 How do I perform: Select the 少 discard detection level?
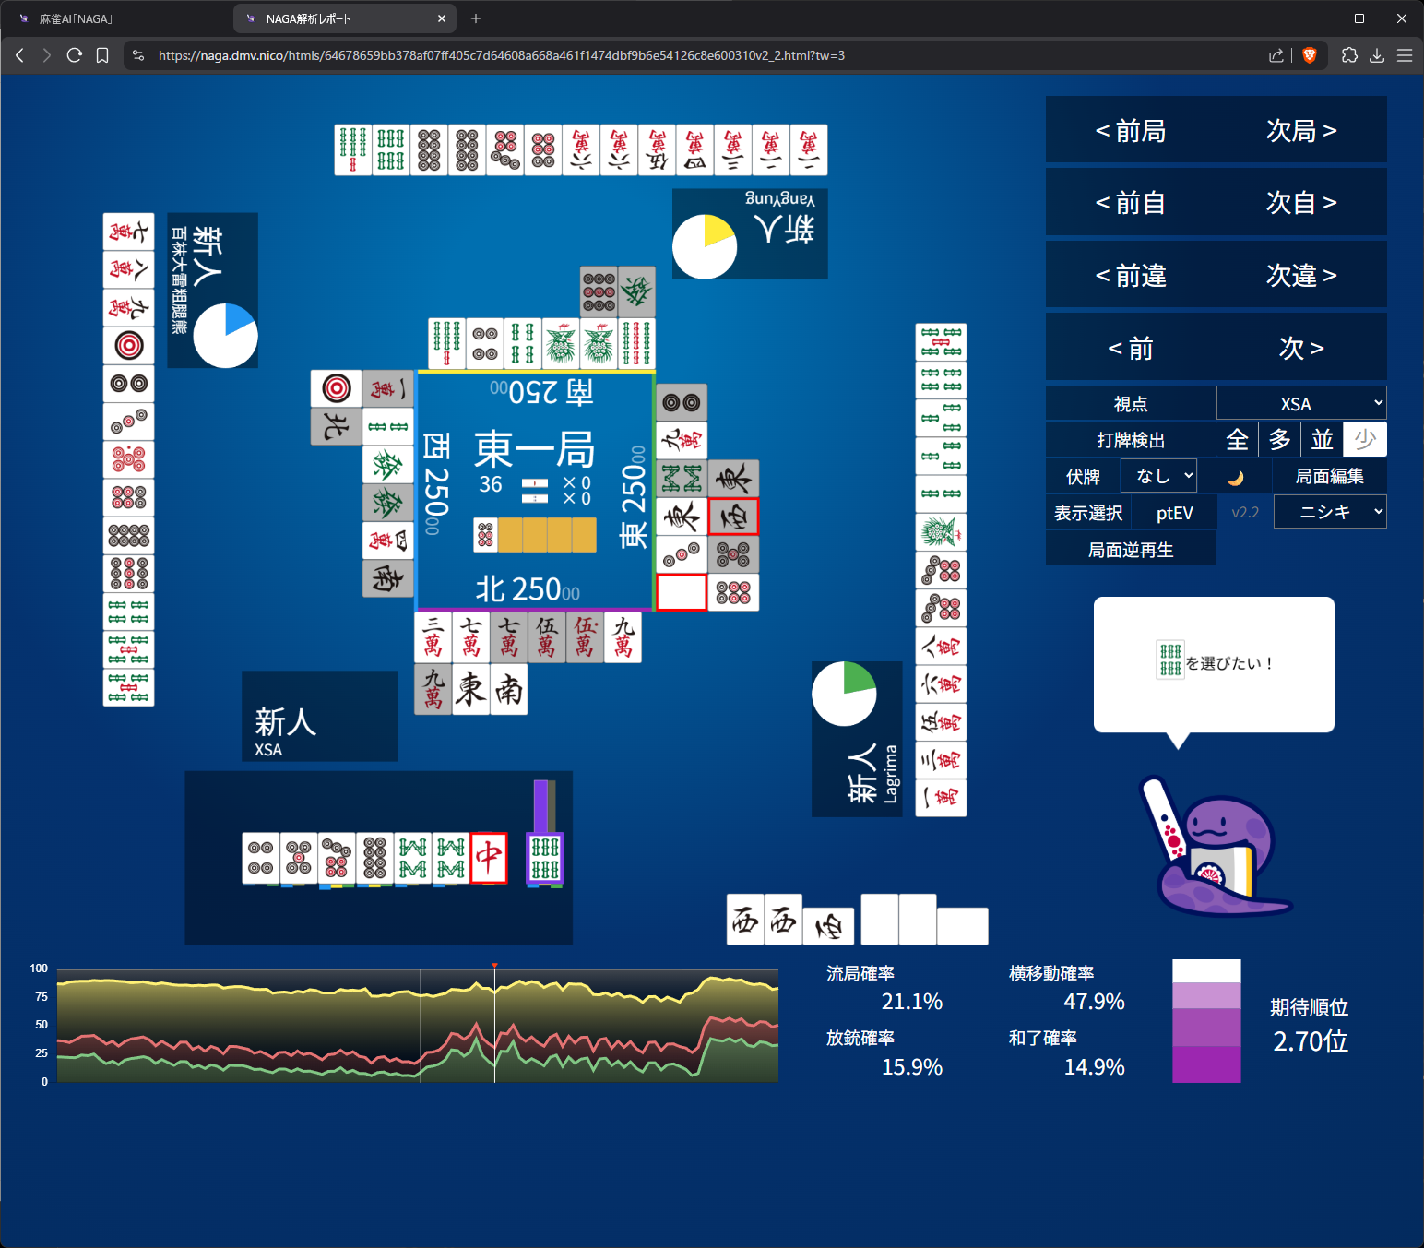(1364, 440)
